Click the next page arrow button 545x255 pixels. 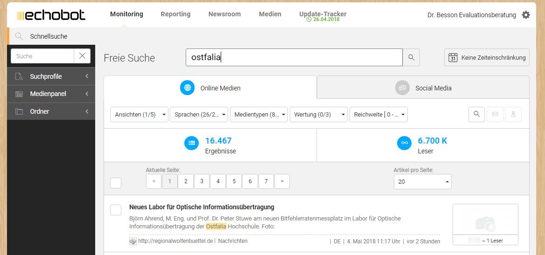(x=282, y=181)
